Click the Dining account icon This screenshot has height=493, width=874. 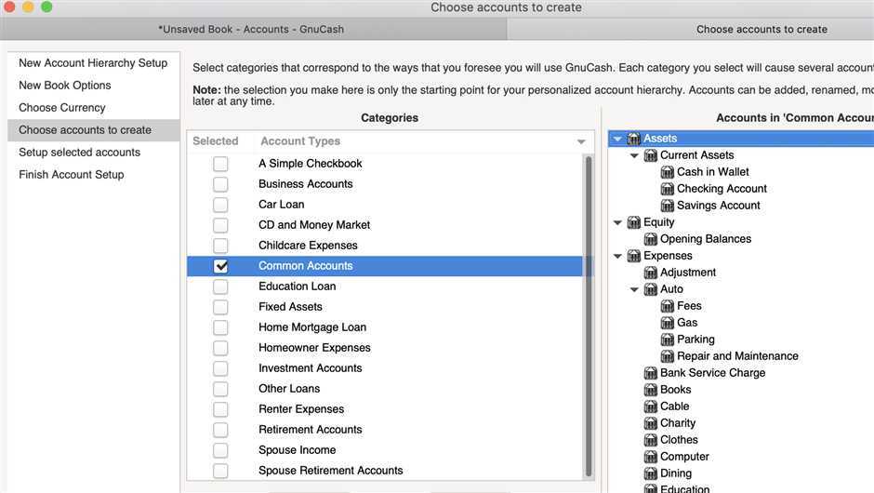[651, 473]
